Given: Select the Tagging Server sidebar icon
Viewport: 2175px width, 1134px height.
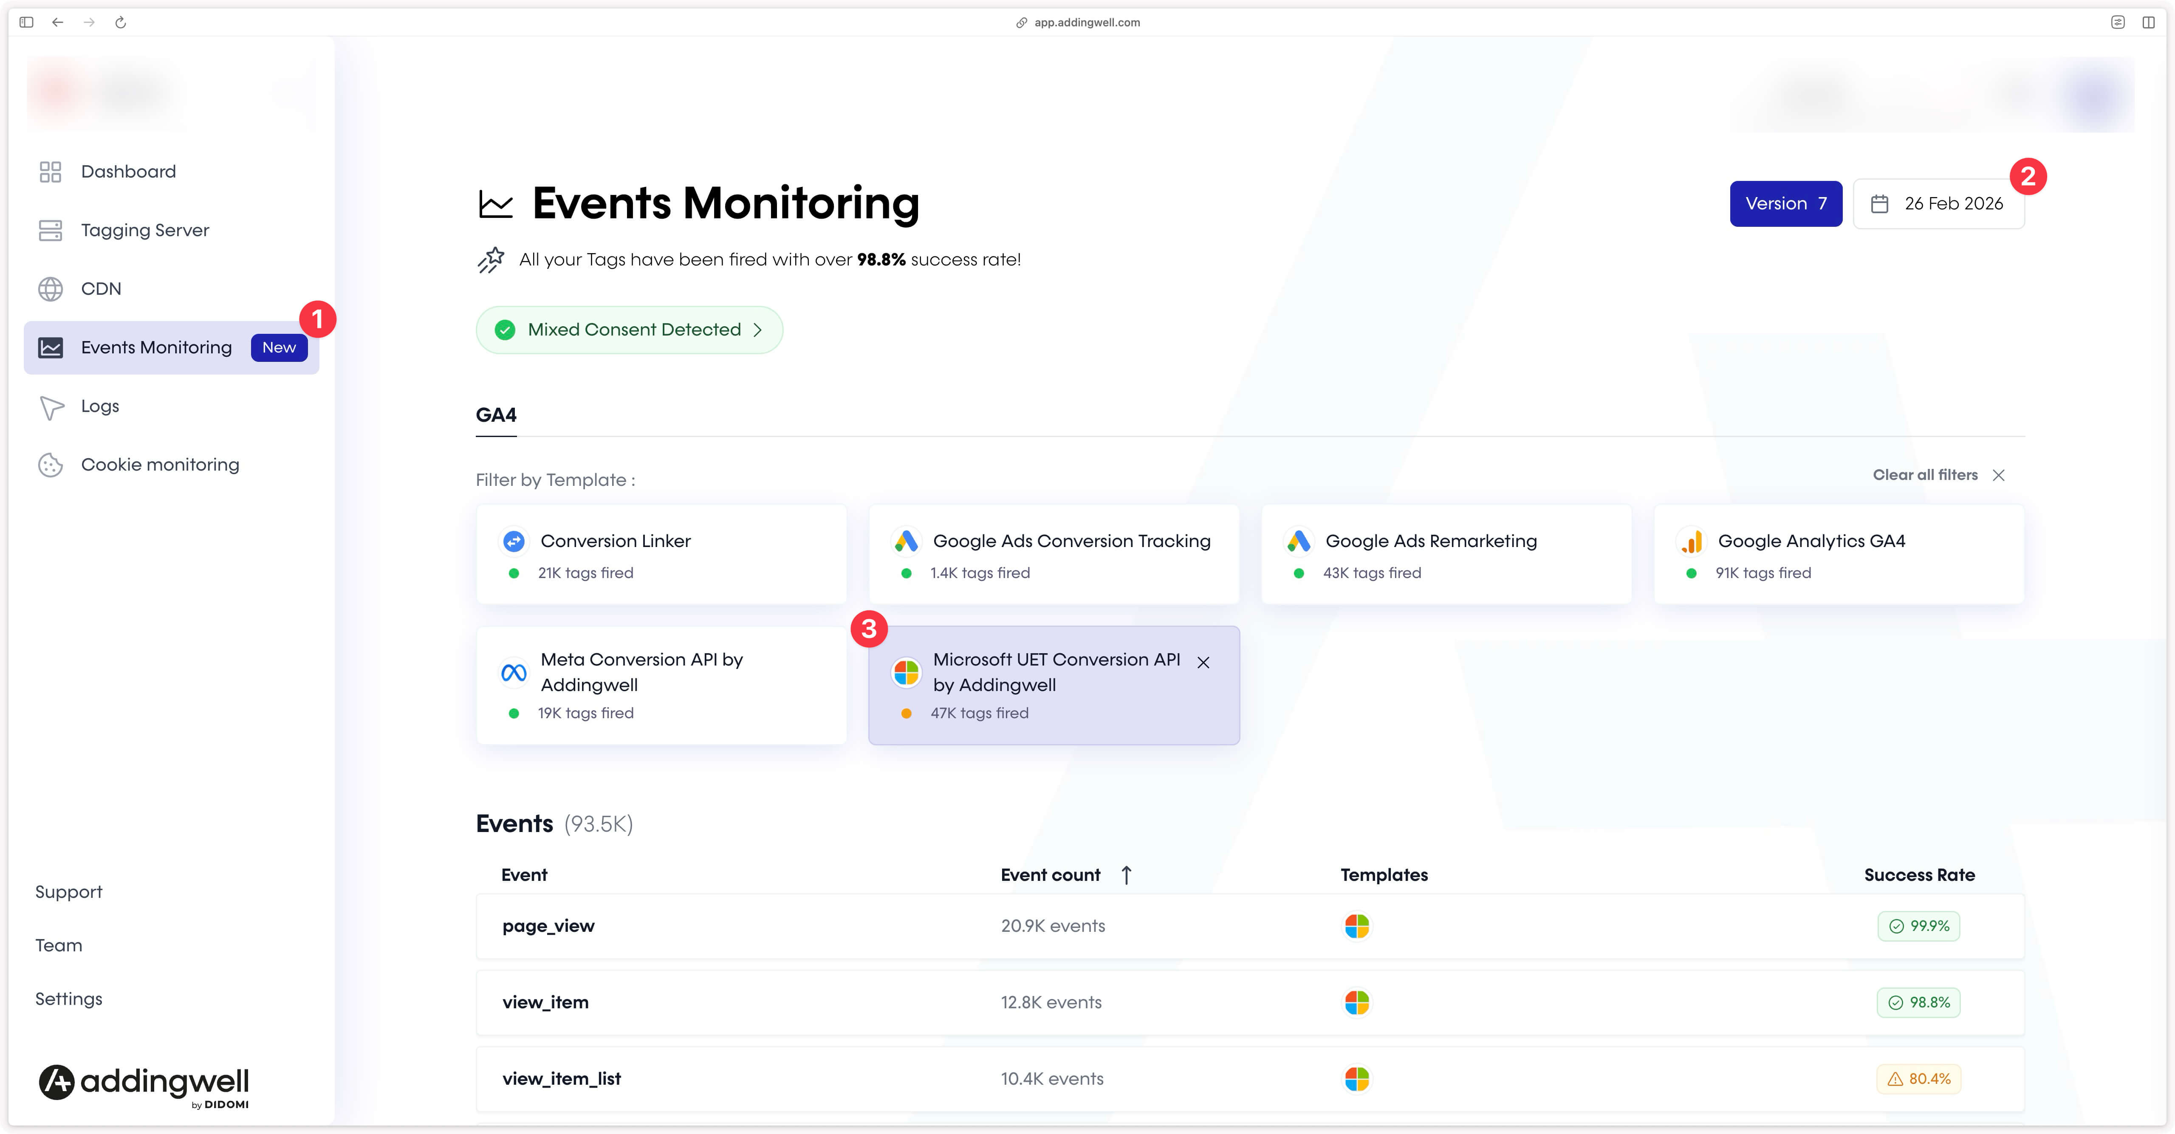Looking at the screenshot, I should coord(50,229).
